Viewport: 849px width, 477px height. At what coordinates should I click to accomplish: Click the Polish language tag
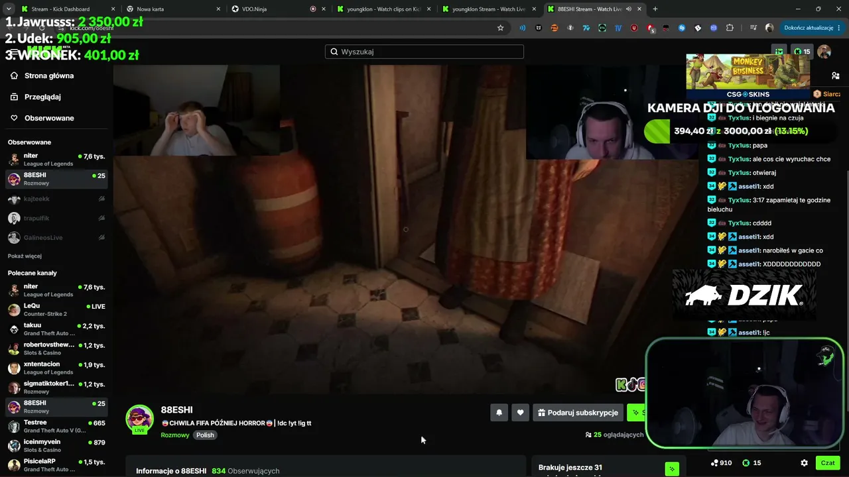tap(205, 435)
